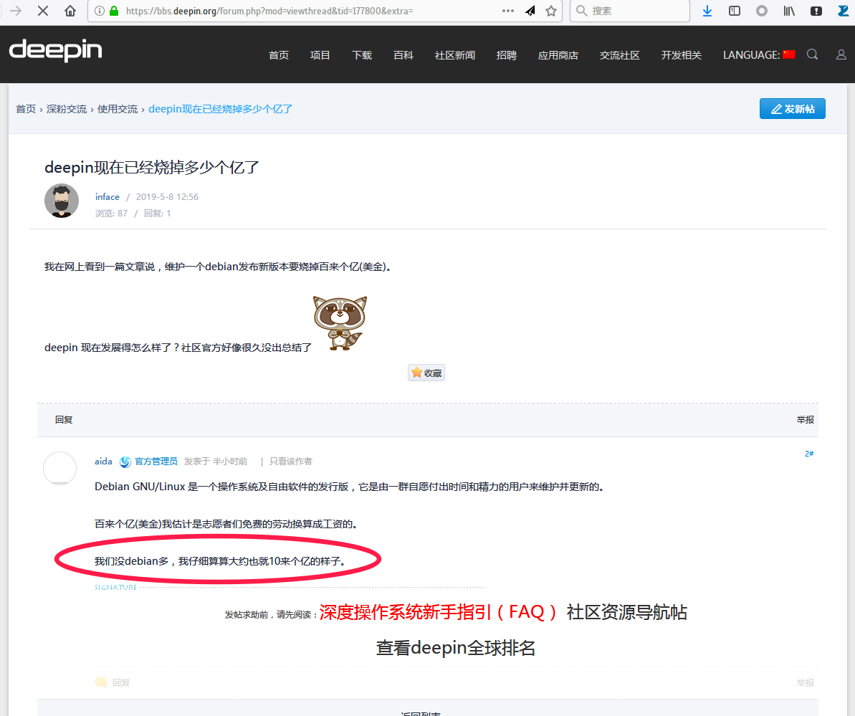The width and height of the screenshot is (855, 716).
Task: Open 深度操作系统新手指引 (FAQ) red link
Action: coord(438,612)
